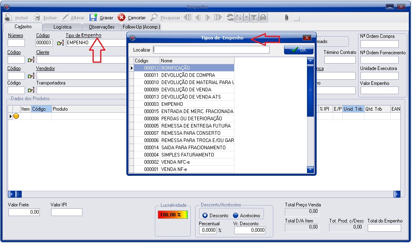
Task: Open the Cliente lookup hand icon
Action: 31,60
